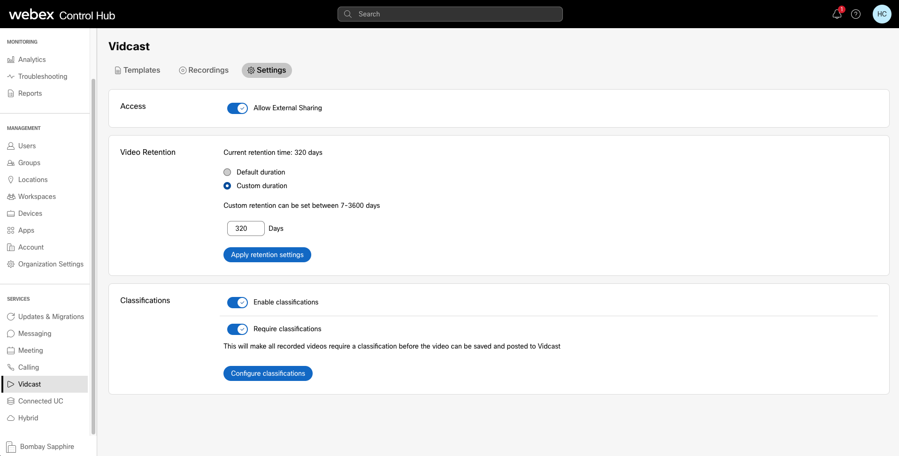Click the Devices icon in sidebar
The image size is (899, 456).
pos(11,213)
